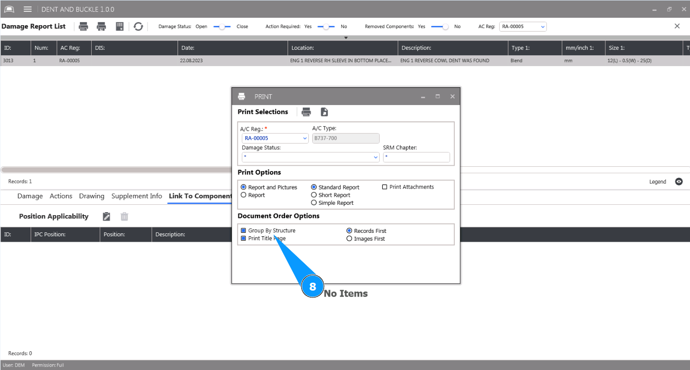The image size is (690, 370).
Task: Click the export document icon in Print dialog
Action: pos(324,112)
